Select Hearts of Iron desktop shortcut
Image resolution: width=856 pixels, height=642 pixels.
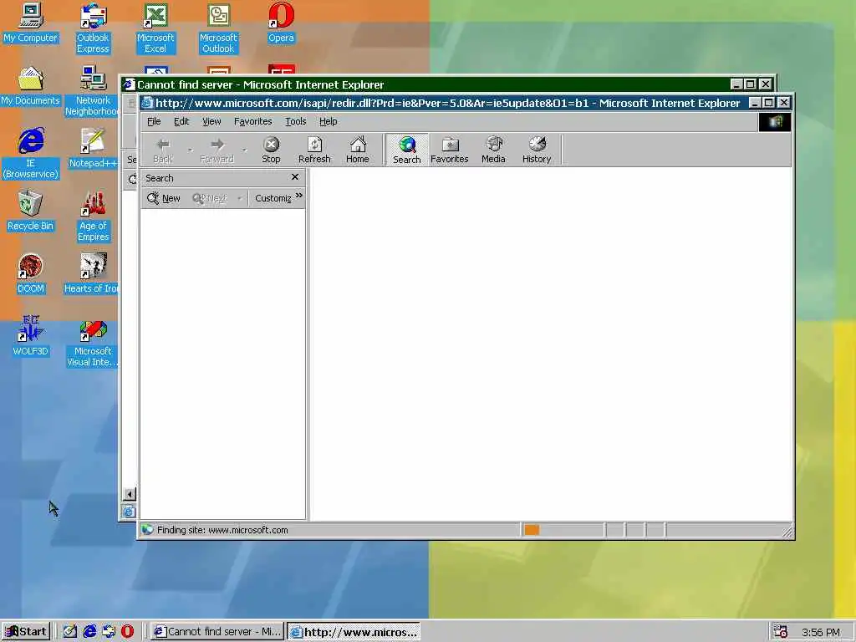click(x=91, y=274)
